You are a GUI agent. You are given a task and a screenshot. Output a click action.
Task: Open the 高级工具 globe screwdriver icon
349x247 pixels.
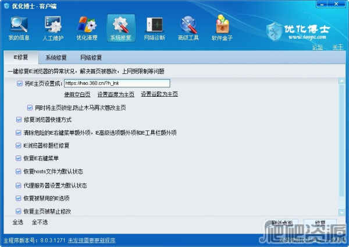pos(188,24)
